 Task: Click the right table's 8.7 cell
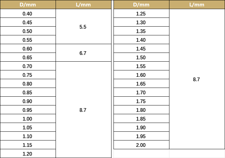click(x=197, y=79)
